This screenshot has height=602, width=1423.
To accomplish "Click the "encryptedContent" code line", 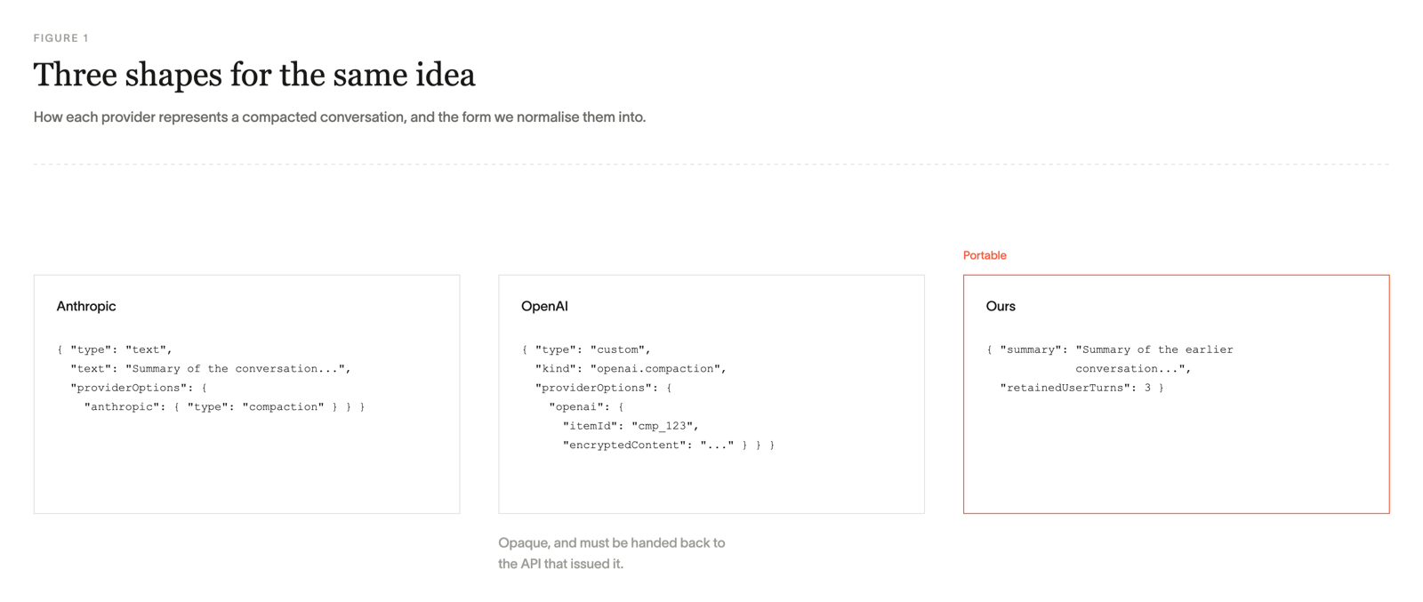I will pos(669,445).
